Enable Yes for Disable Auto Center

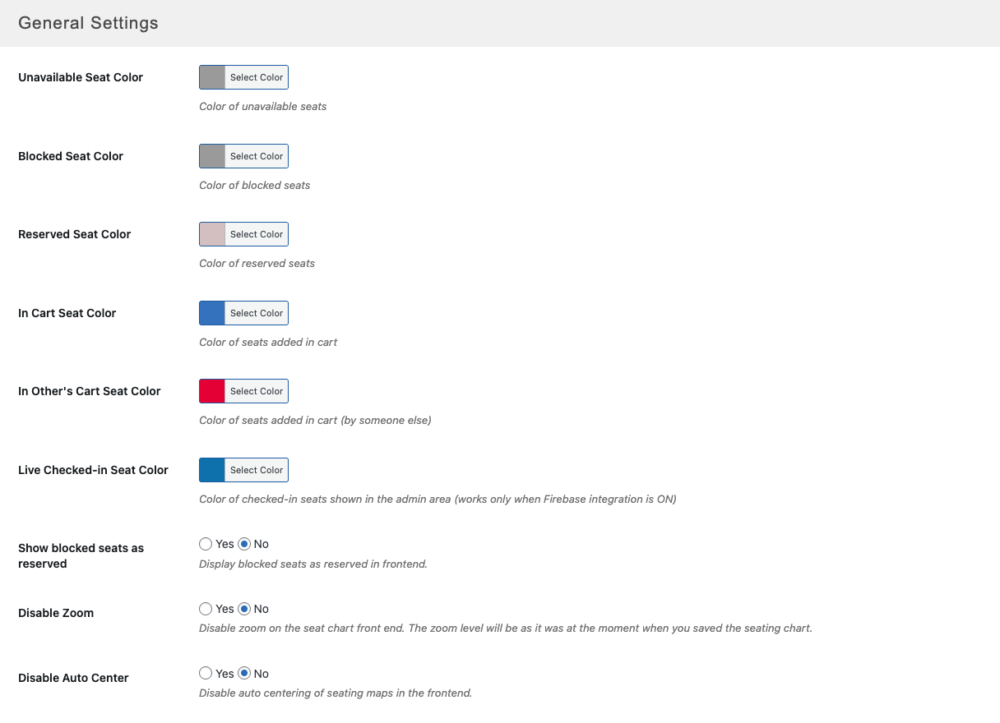(206, 674)
